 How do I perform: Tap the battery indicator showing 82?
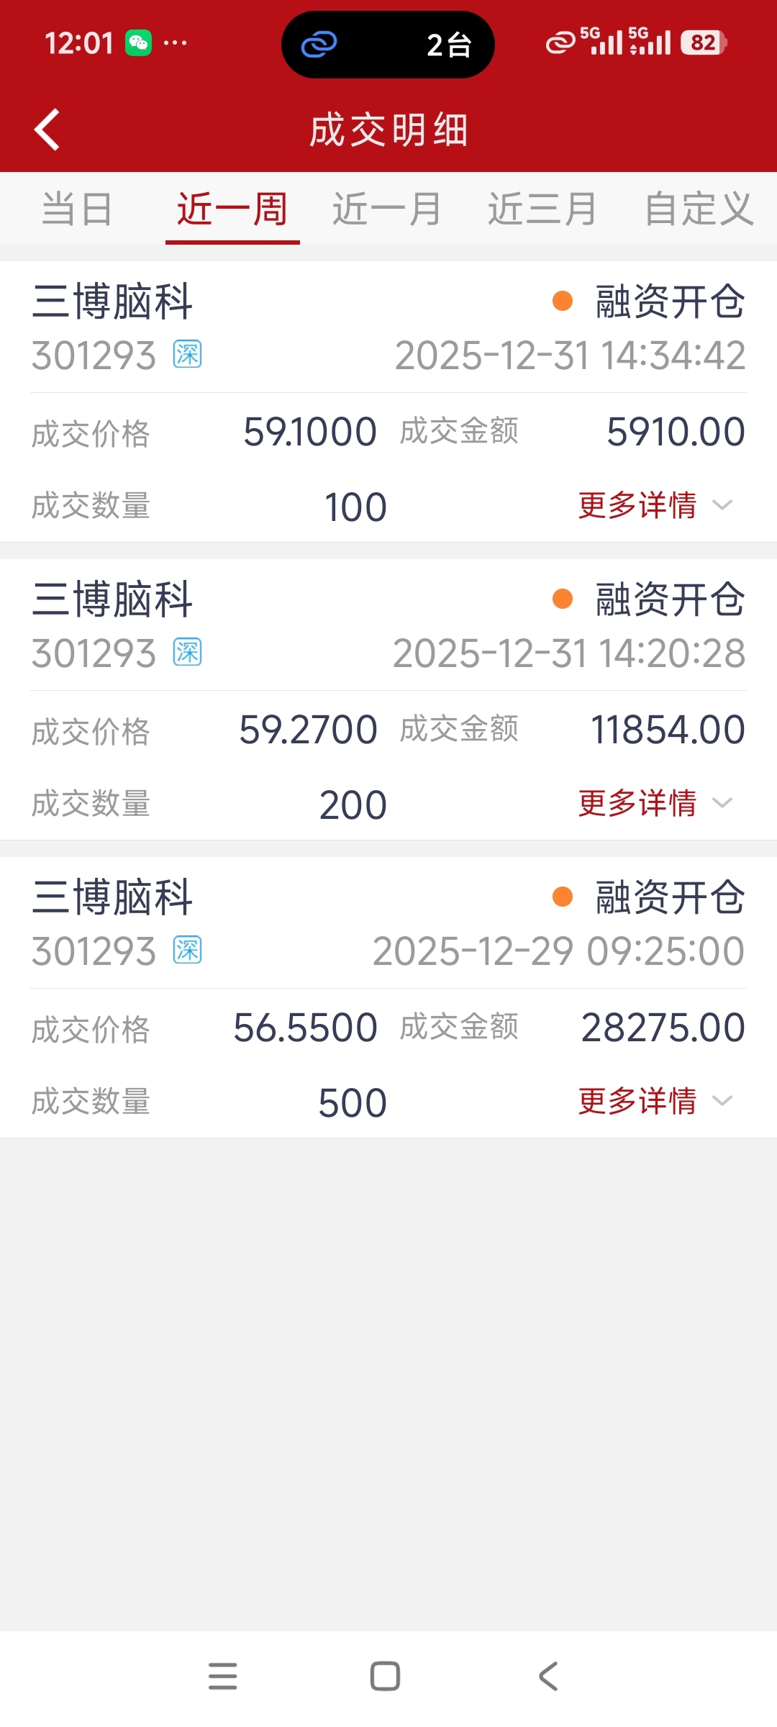[x=704, y=43]
